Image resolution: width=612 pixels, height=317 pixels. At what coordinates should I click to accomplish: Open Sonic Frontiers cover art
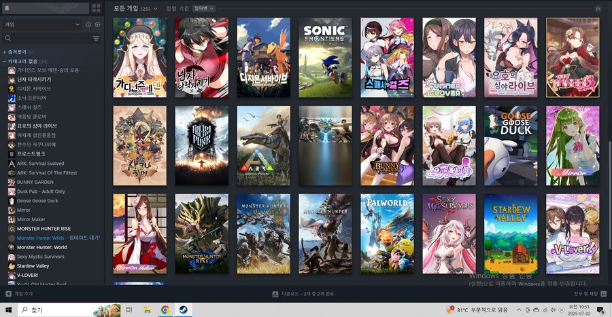pyautogui.click(x=325, y=58)
